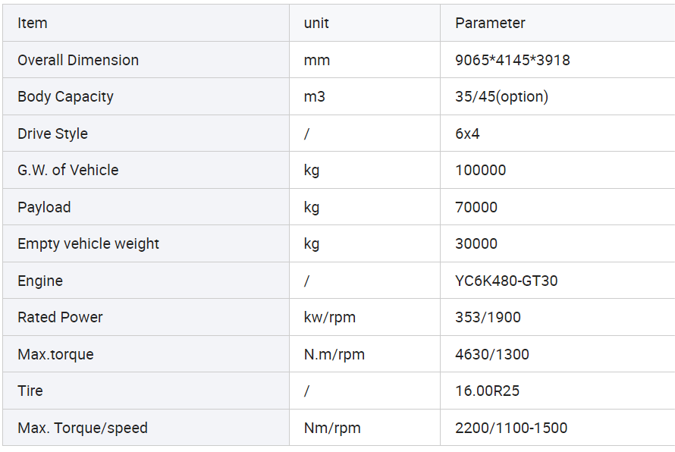This screenshot has height=452, width=675.
Task: Click the 70000 payload value
Action: pos(476,207)
